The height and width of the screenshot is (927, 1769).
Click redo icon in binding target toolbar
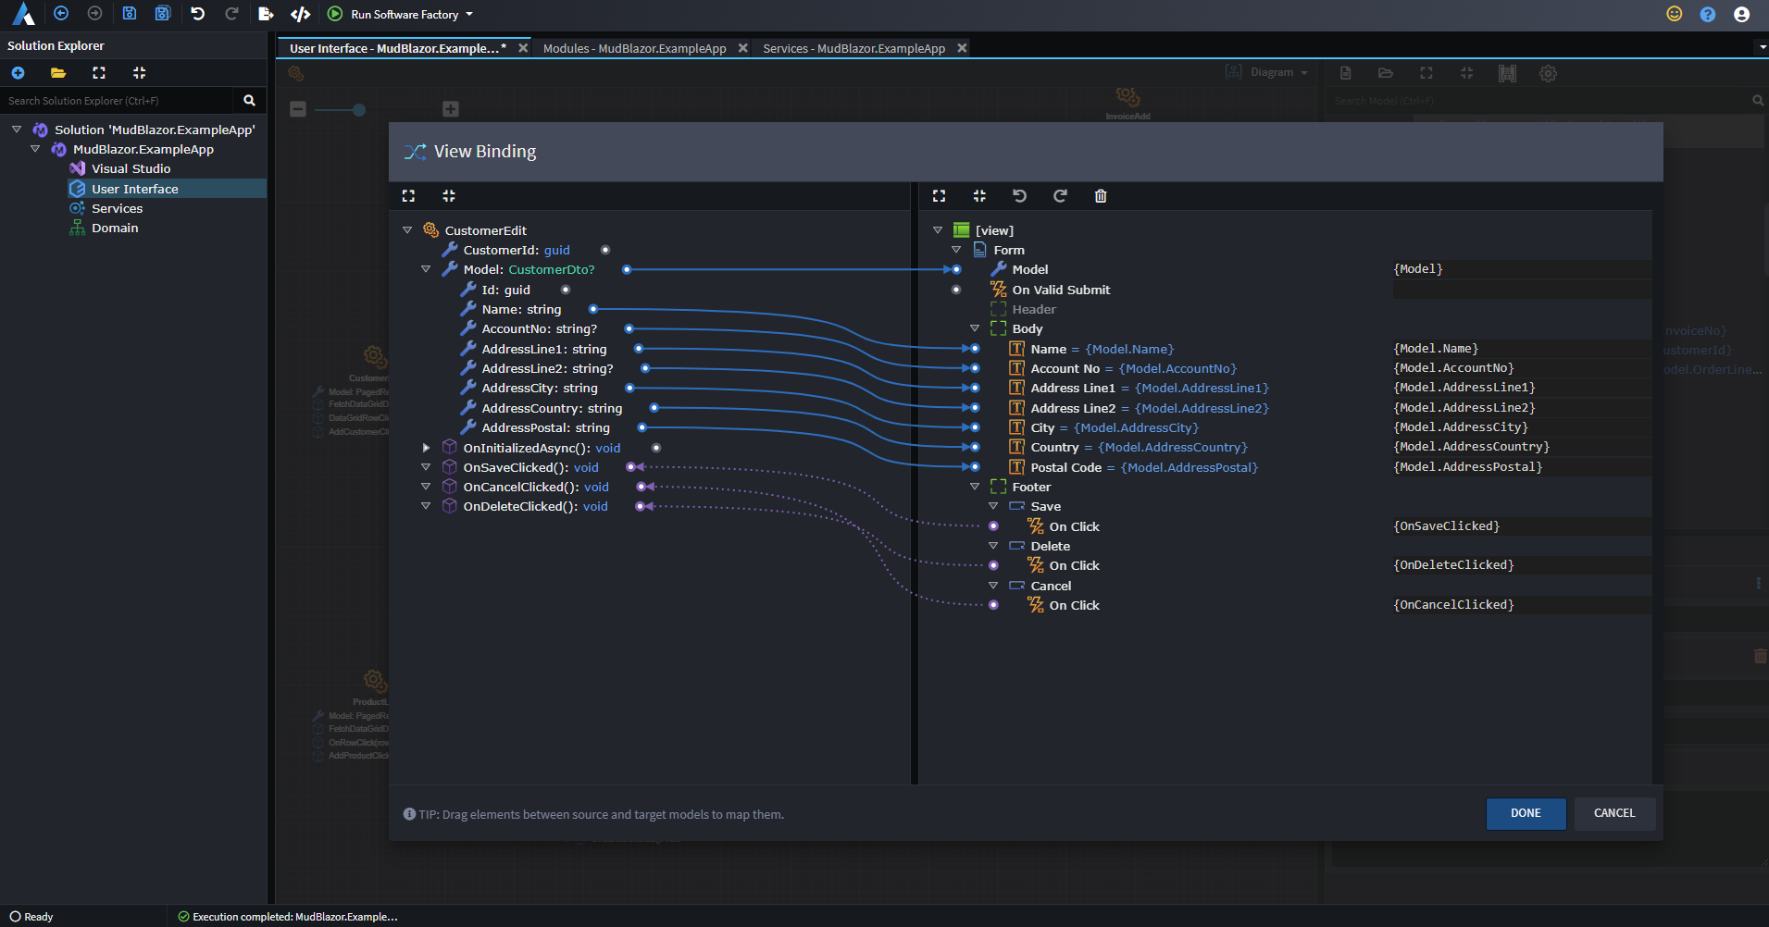pos(1060,196)
